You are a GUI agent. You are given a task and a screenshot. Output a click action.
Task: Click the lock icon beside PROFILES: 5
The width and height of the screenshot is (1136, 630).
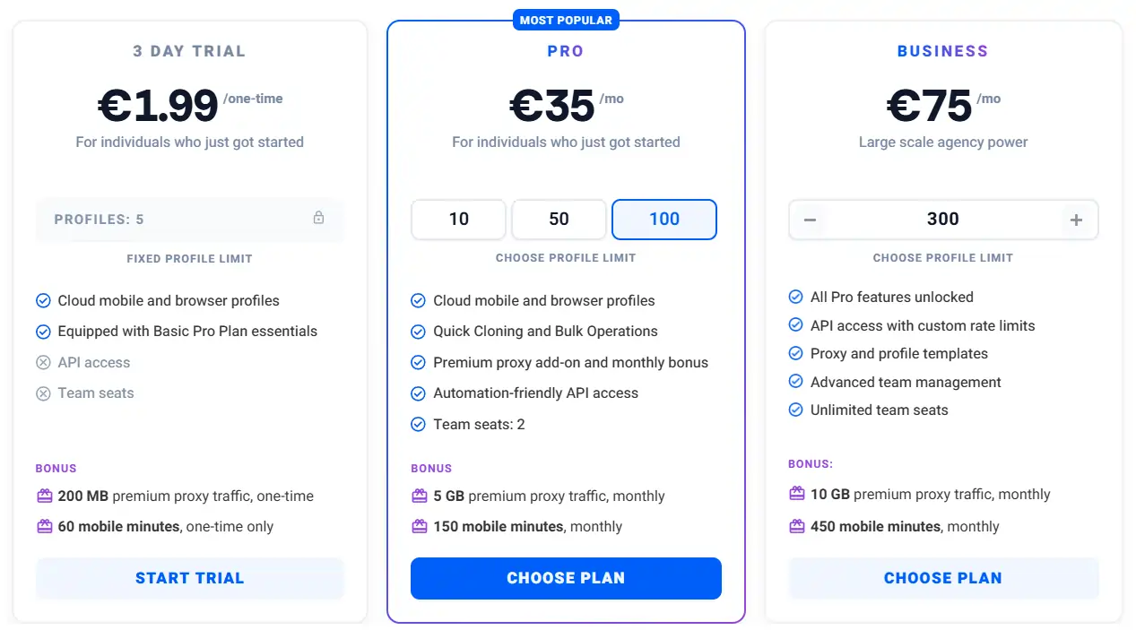point(319,219)
